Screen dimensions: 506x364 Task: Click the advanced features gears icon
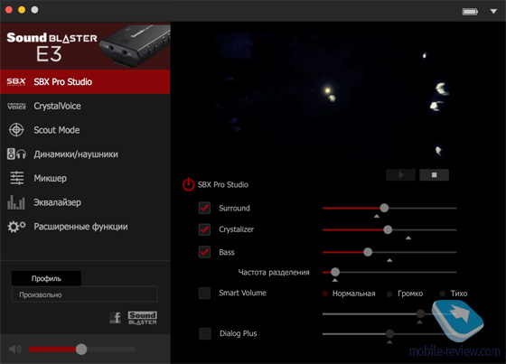16,227
